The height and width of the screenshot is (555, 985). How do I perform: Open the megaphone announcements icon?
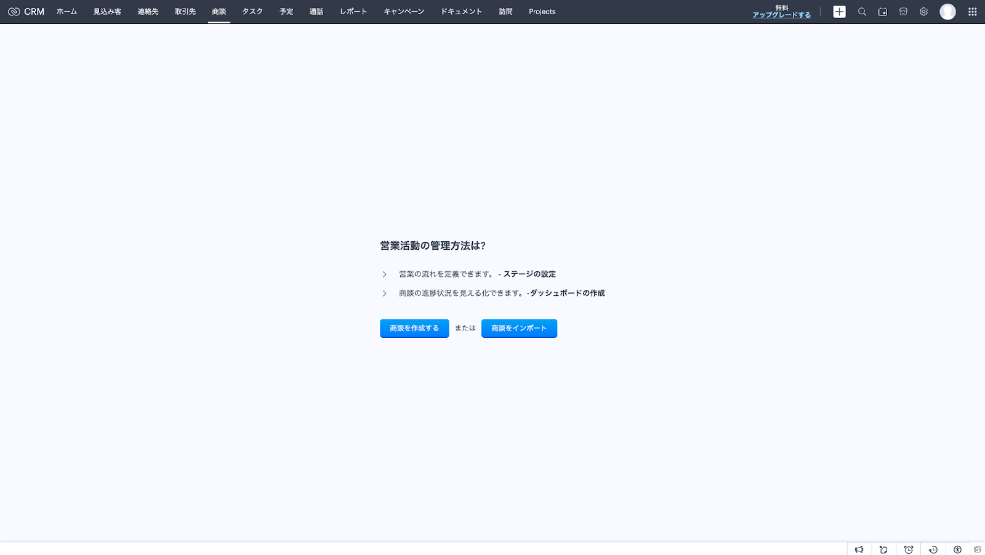click(x=859, y=549)
